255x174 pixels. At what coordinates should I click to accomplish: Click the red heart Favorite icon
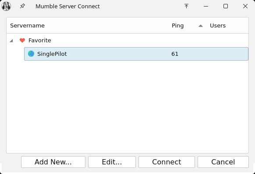click(x=22, y=40)
